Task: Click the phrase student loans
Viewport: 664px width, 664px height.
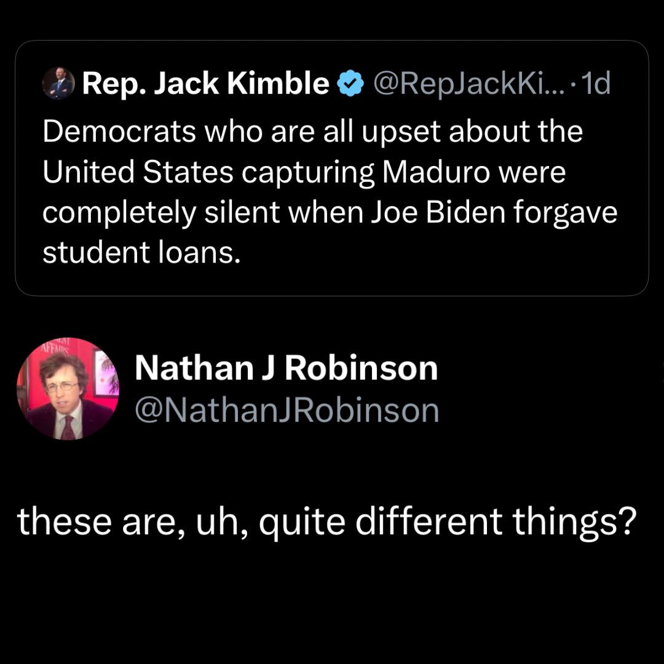Action: 140,253
